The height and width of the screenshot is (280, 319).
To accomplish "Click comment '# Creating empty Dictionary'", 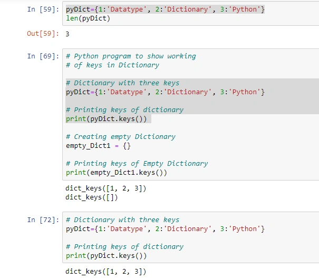I will point(121,137).
